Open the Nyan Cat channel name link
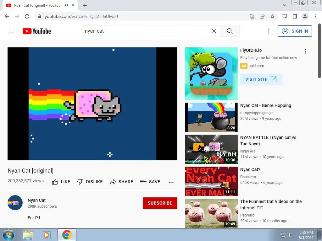Screen dimensions: 322x241 36,200
